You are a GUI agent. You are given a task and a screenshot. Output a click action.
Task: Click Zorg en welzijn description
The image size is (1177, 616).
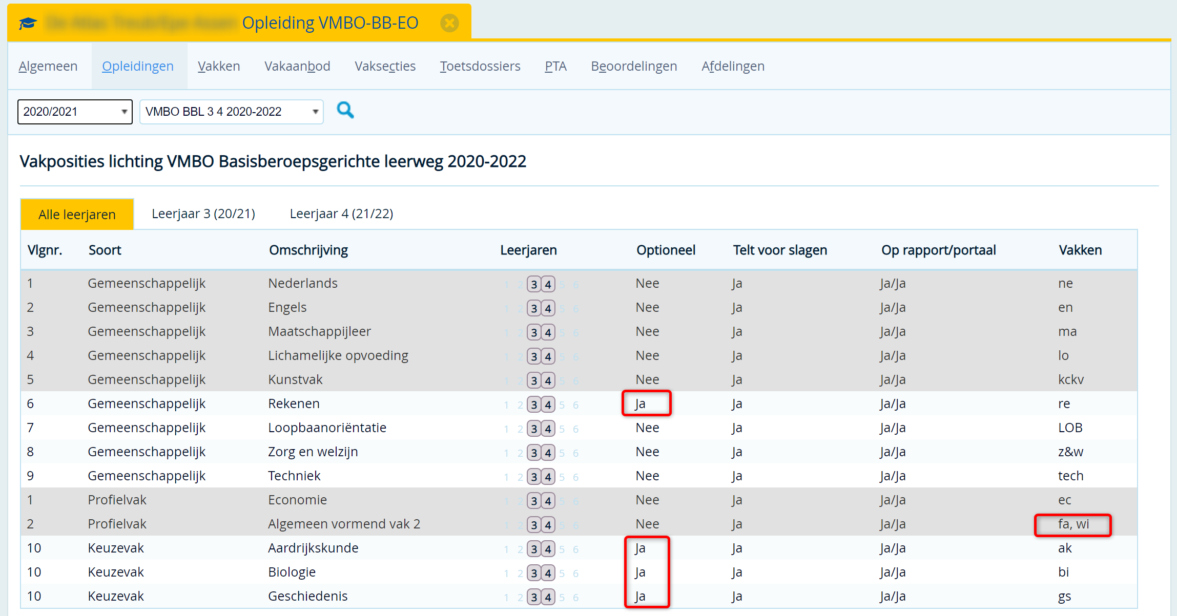(313, 452)
